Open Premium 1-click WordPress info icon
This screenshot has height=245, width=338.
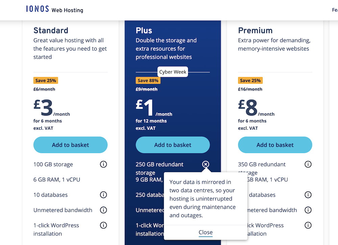[308, 225]
